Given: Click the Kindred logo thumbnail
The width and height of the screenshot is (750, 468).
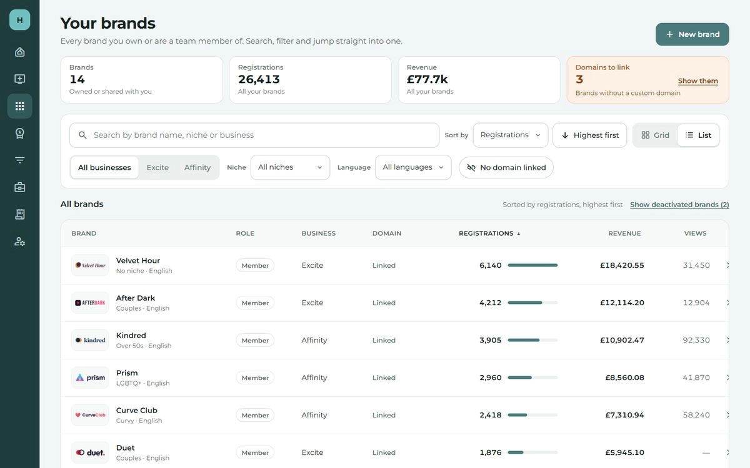Looking at the screenshot, I should coord(90,340).
